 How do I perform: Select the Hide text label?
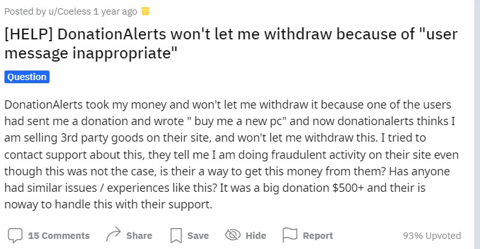coord(256,236)
